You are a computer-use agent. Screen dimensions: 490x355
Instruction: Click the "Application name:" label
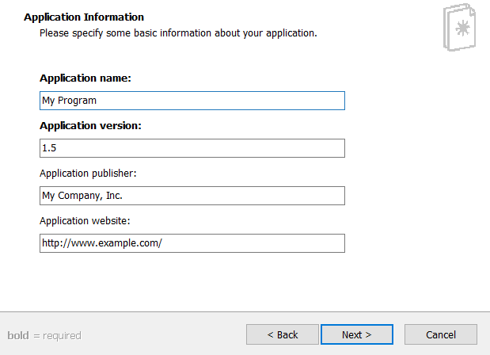[85, 78]
